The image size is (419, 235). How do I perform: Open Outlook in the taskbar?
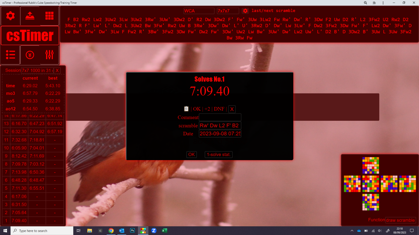pyautogui.click(x=122, y=231)
